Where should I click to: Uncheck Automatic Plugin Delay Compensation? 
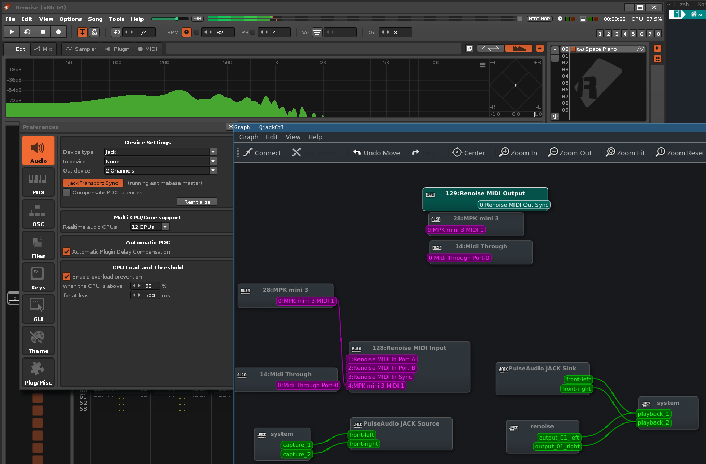tap(67, 251)
